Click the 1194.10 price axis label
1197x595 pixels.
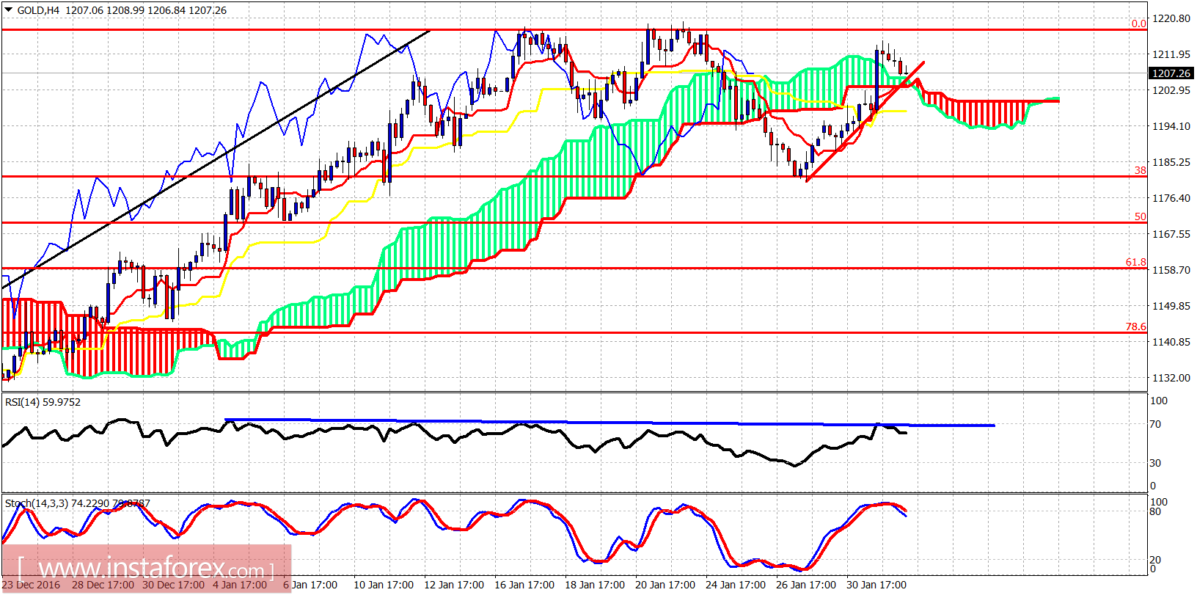1171,126
